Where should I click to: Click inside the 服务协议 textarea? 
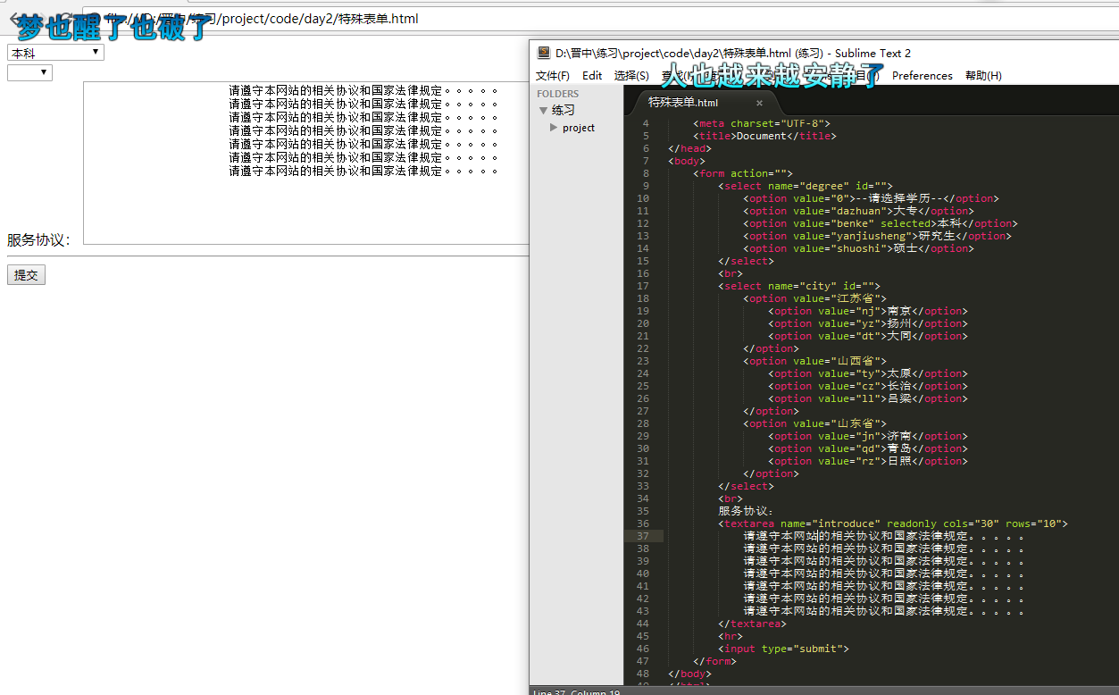pos(305,163)
